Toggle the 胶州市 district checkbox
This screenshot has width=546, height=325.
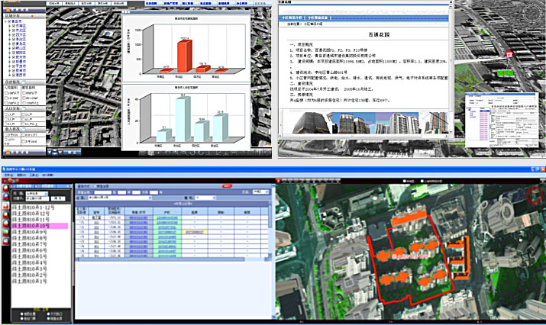coord(14,57)
